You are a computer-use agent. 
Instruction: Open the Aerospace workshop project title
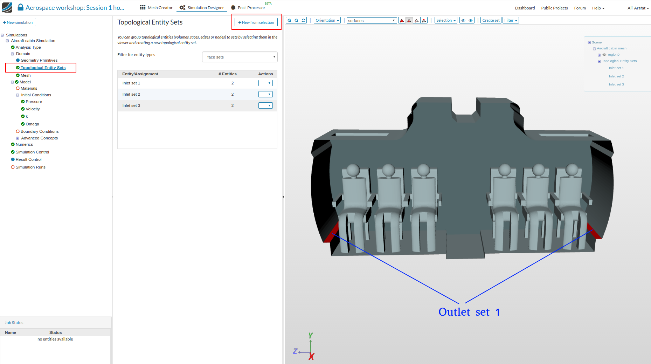tap(75, 7)
